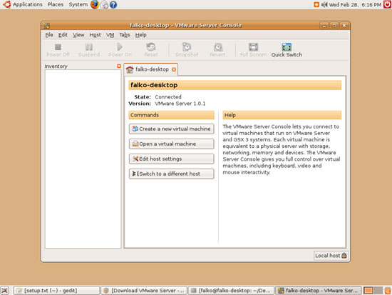Viewport: 392px width, 295px height.
Task: Open the blue Help launcher icon
Action: coord(113,5)
